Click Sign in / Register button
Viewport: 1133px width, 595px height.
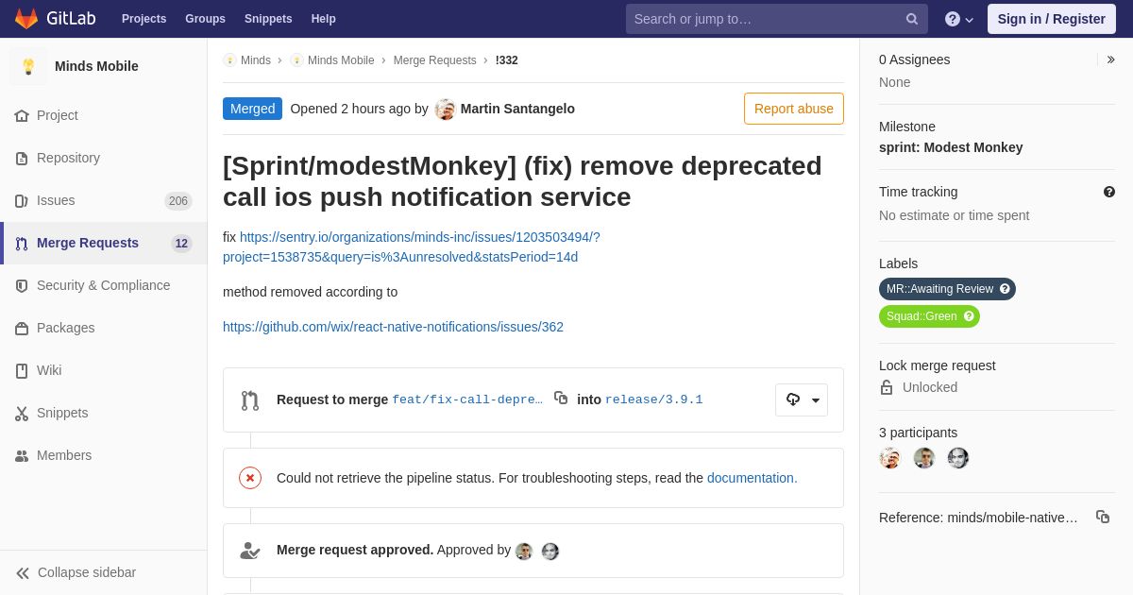pyautogui.click(x=1052, y=19)
